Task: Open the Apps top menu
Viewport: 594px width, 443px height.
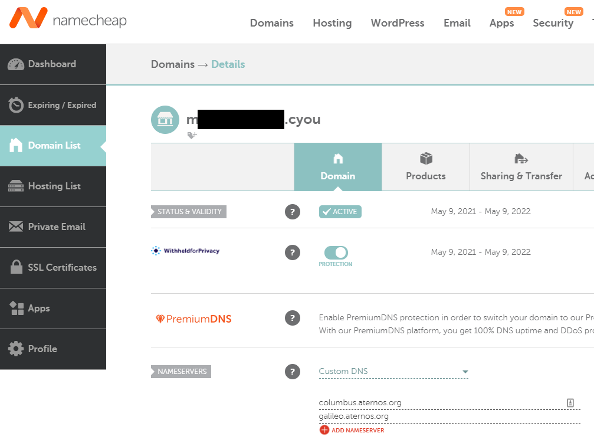Action: click(501, 23)
